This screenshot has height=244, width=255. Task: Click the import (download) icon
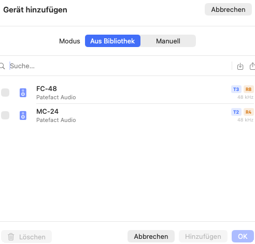tap(240, 66)
